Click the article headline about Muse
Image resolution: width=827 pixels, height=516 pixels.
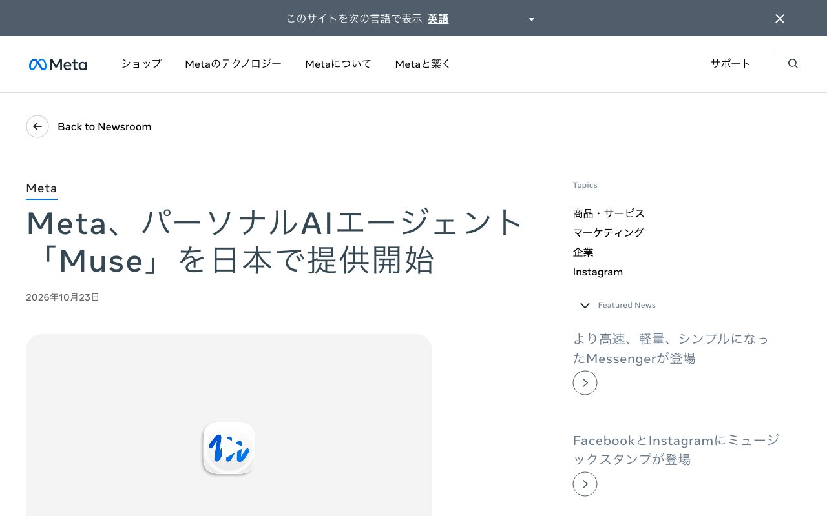275,242
